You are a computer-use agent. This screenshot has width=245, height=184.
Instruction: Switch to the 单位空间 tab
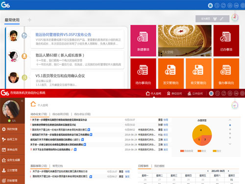click(174, 94)
